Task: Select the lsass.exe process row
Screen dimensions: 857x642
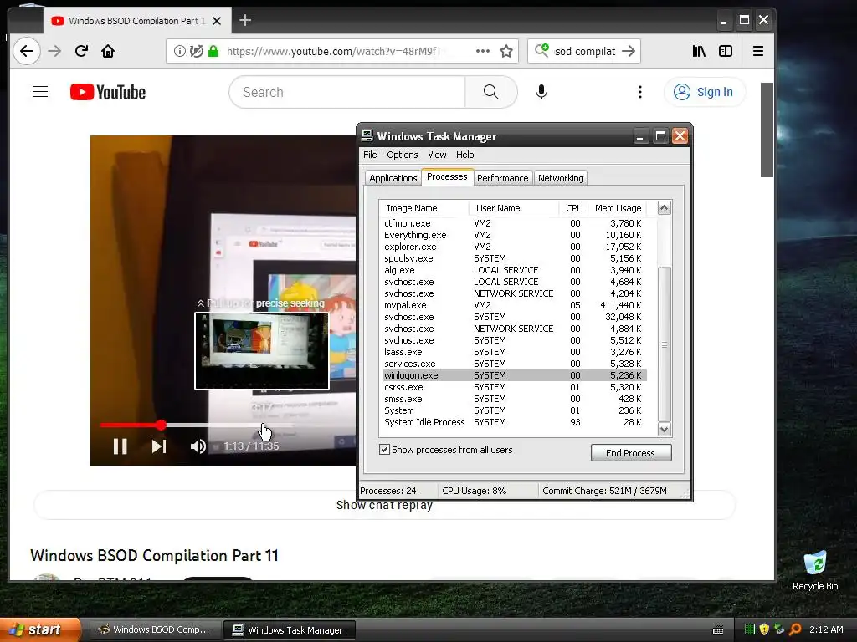Action: 515,352
